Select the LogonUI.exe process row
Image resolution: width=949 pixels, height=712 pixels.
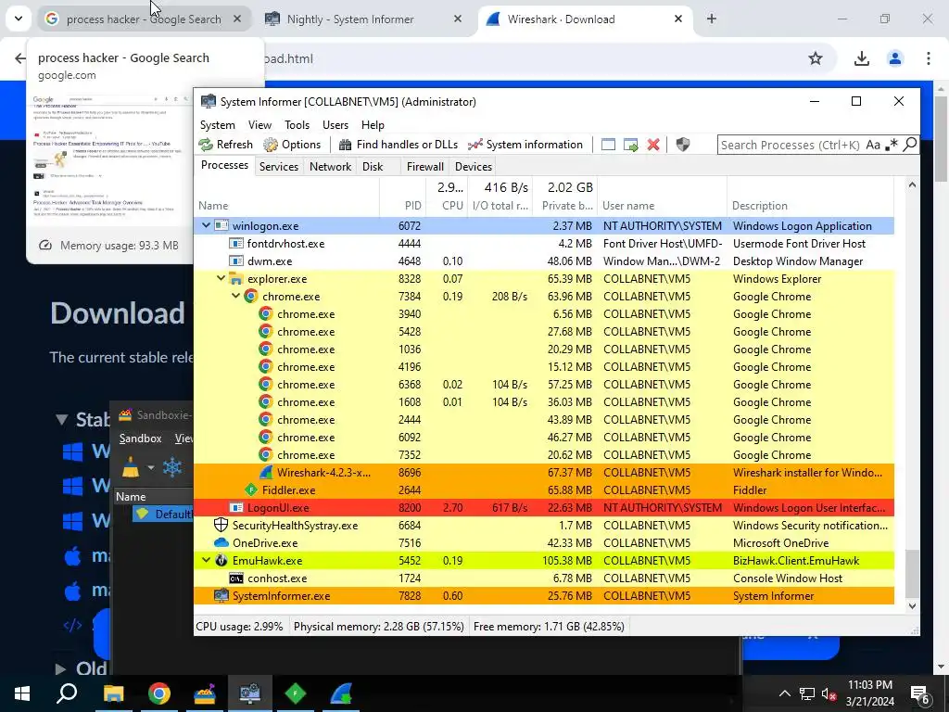(x=544, y=507)
